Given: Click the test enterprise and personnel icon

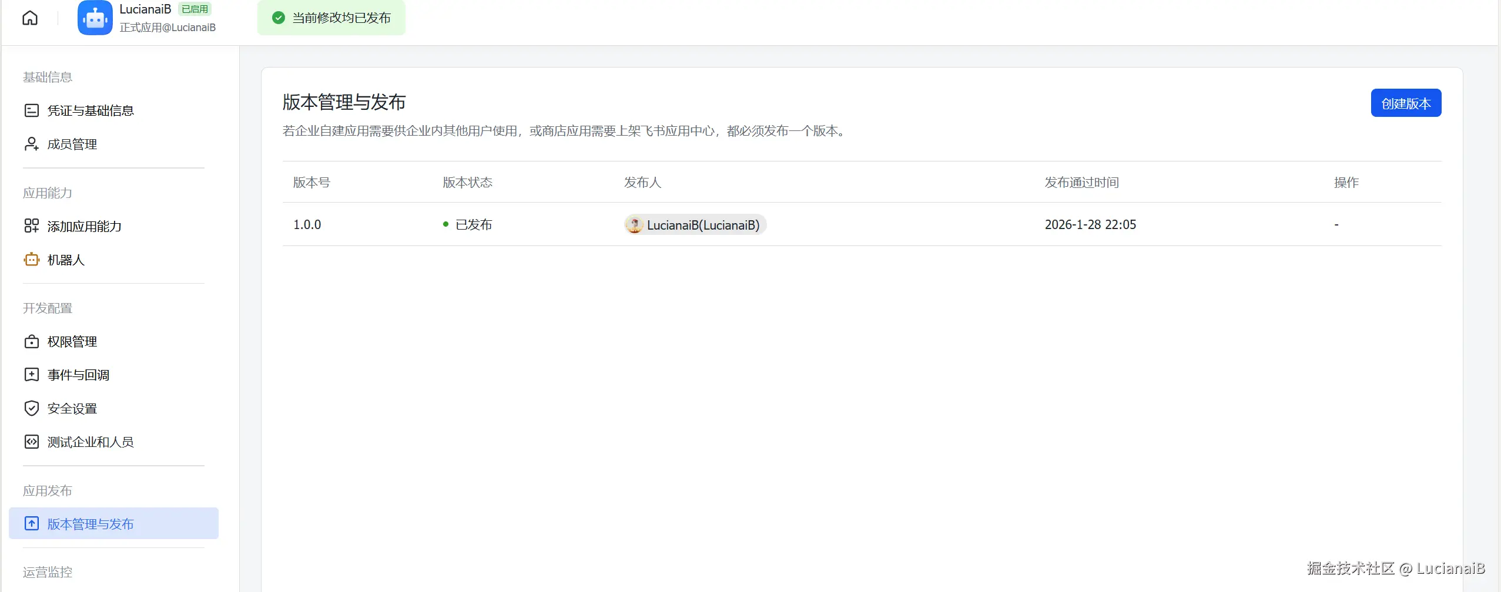Looking at the screenshot, I should pos(32,442).
